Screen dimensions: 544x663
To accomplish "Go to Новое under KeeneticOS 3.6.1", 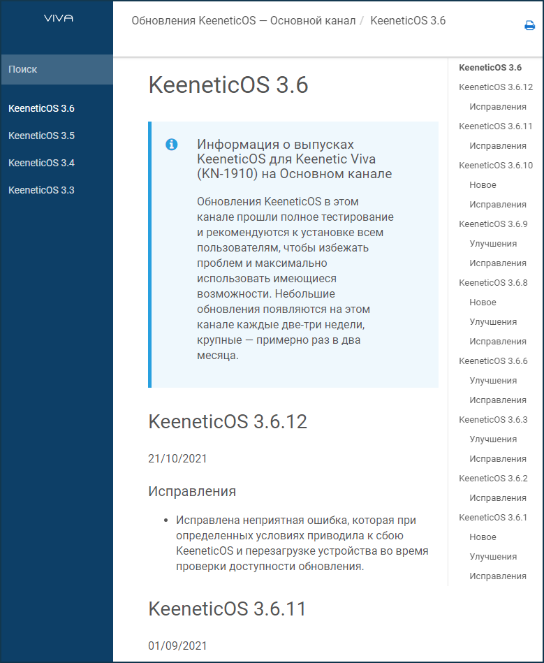I will (483, 537).
